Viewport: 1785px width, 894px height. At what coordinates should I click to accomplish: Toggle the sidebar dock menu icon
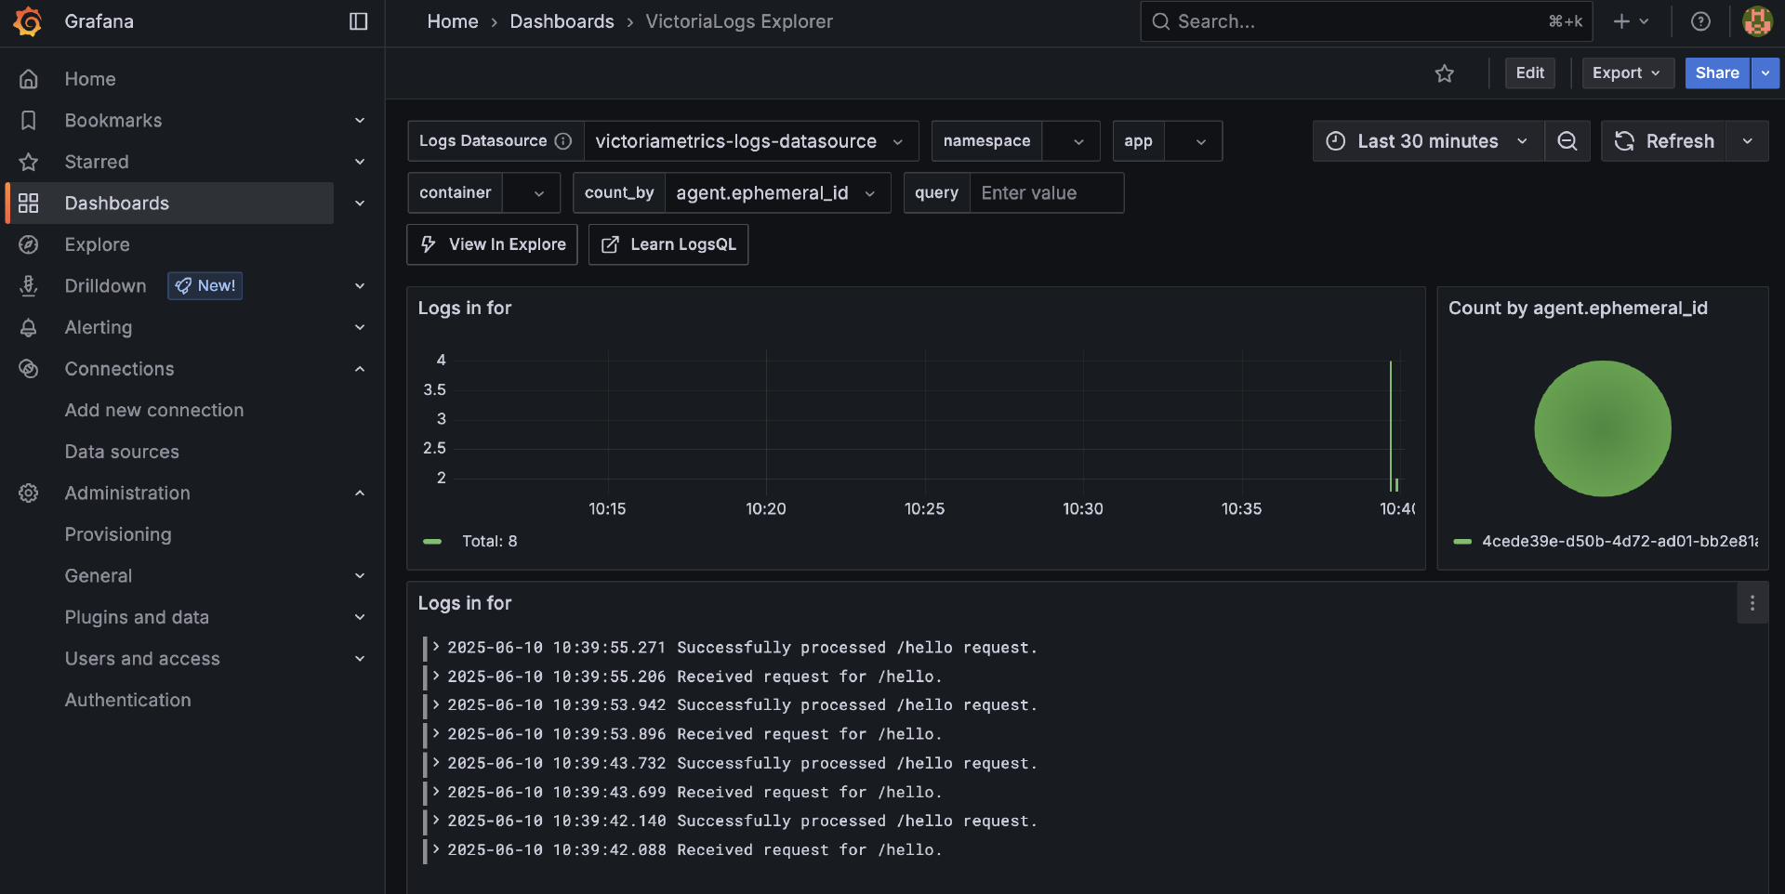(x=358, y=21)
